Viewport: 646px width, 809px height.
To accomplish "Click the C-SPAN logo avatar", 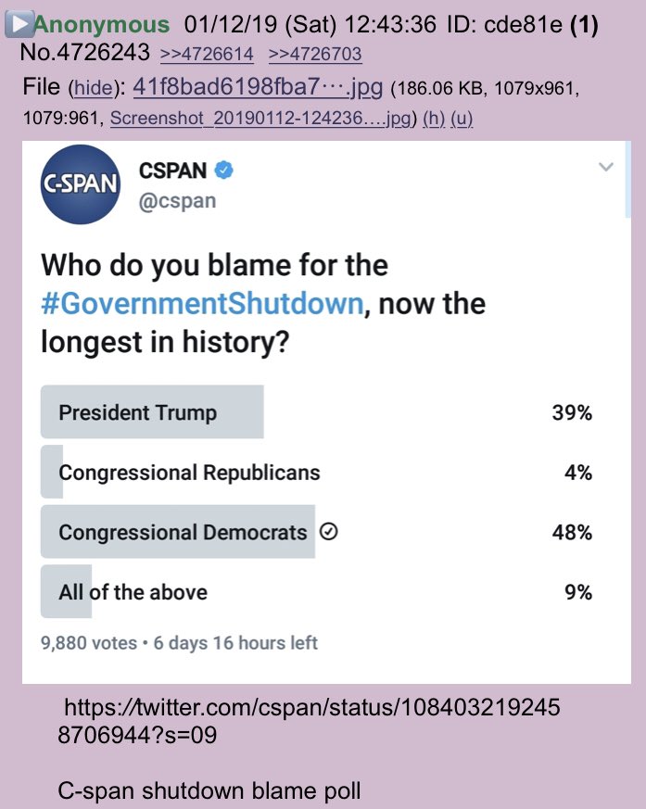I will (x=80, y=183).
